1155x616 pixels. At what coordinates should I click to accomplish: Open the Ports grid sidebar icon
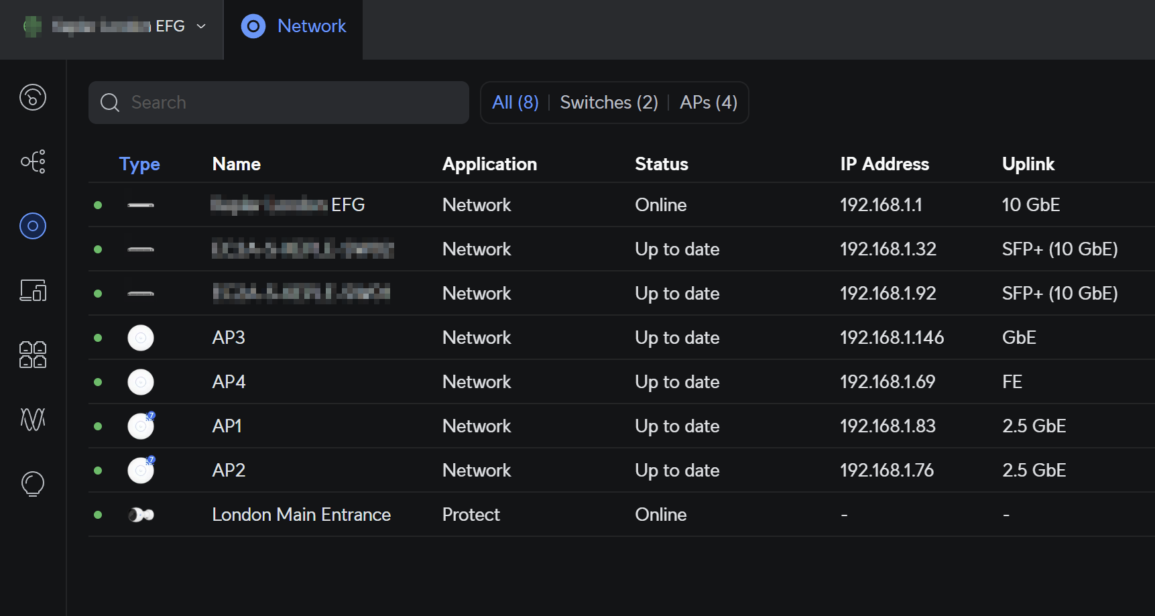[33, 355]
